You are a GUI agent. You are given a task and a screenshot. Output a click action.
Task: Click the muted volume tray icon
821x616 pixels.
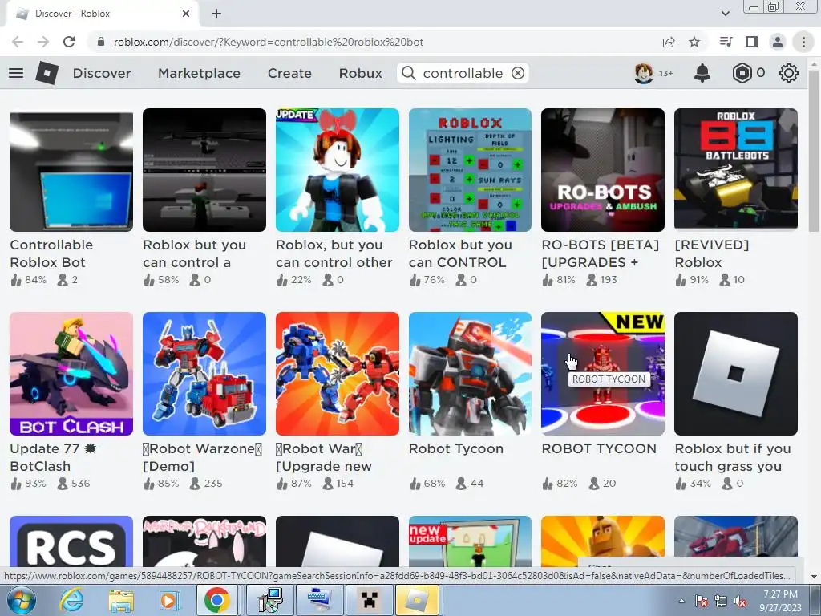(740, 601)
